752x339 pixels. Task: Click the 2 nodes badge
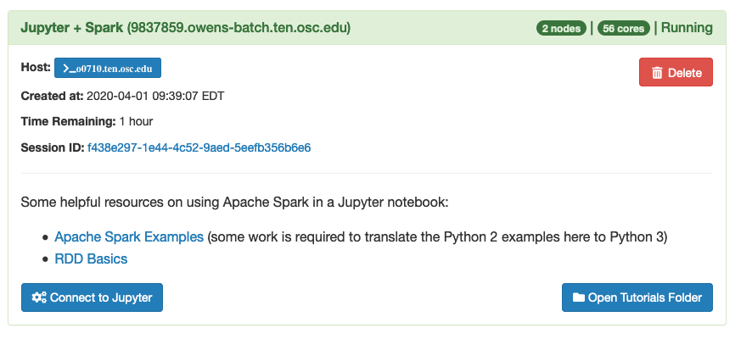point(561,28)
